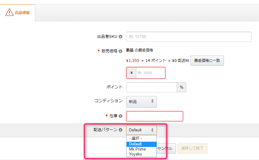Click the キャンセル button
Image resolution: width=259 pixels, height=160 pixels.
(x=166, y=148)
